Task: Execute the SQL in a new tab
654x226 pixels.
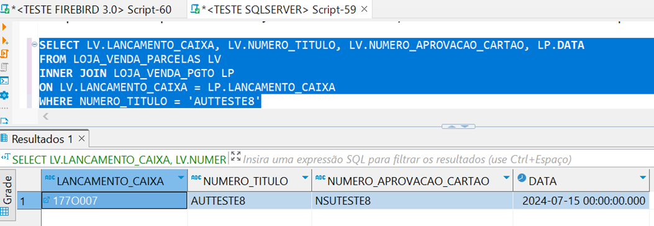Action: click(x=5, y=40)
